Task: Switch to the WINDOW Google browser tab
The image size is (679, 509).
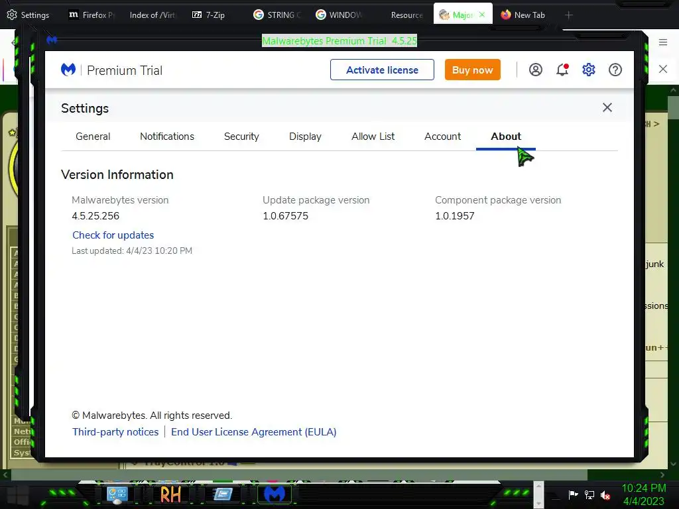Action: 339,15
